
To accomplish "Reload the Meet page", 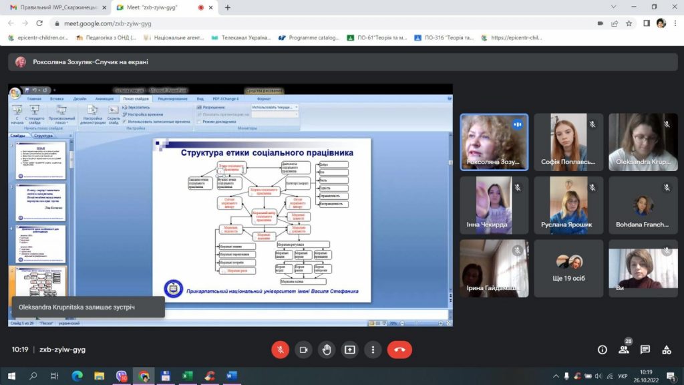I will pyautogui.click(x=39, y=23).
